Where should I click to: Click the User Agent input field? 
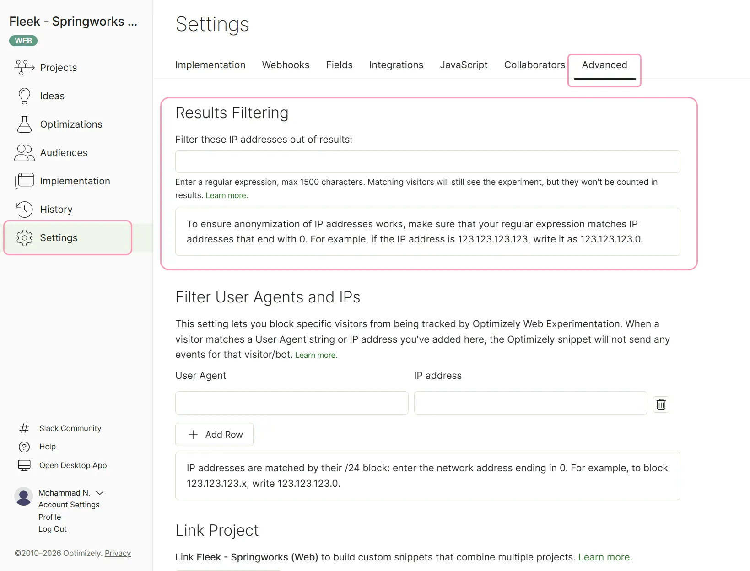click(291, 403)
